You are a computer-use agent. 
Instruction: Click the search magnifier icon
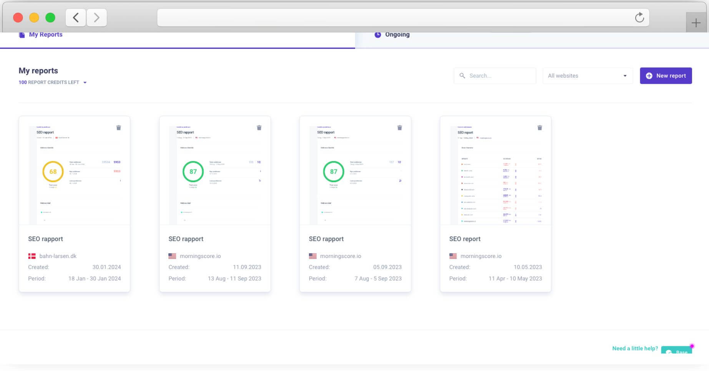(x=462, y=76)
